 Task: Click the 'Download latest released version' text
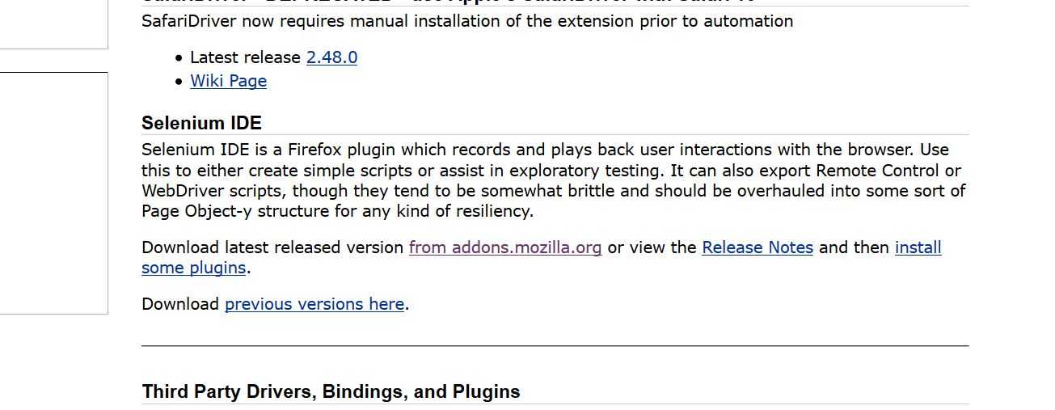[x=272, y=247]
